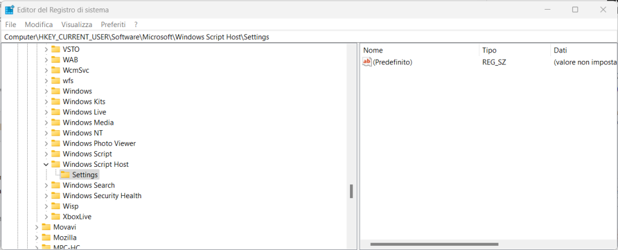Open the File menu
618x250 pixels.
point(10,25)
